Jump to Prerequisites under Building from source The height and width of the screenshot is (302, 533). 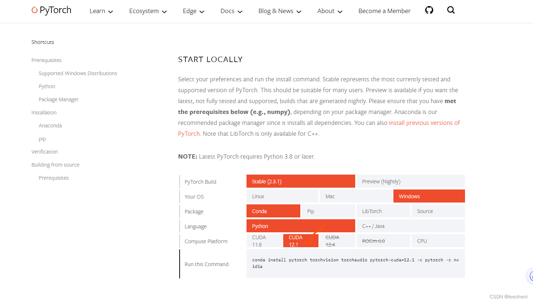coord(54,178)
